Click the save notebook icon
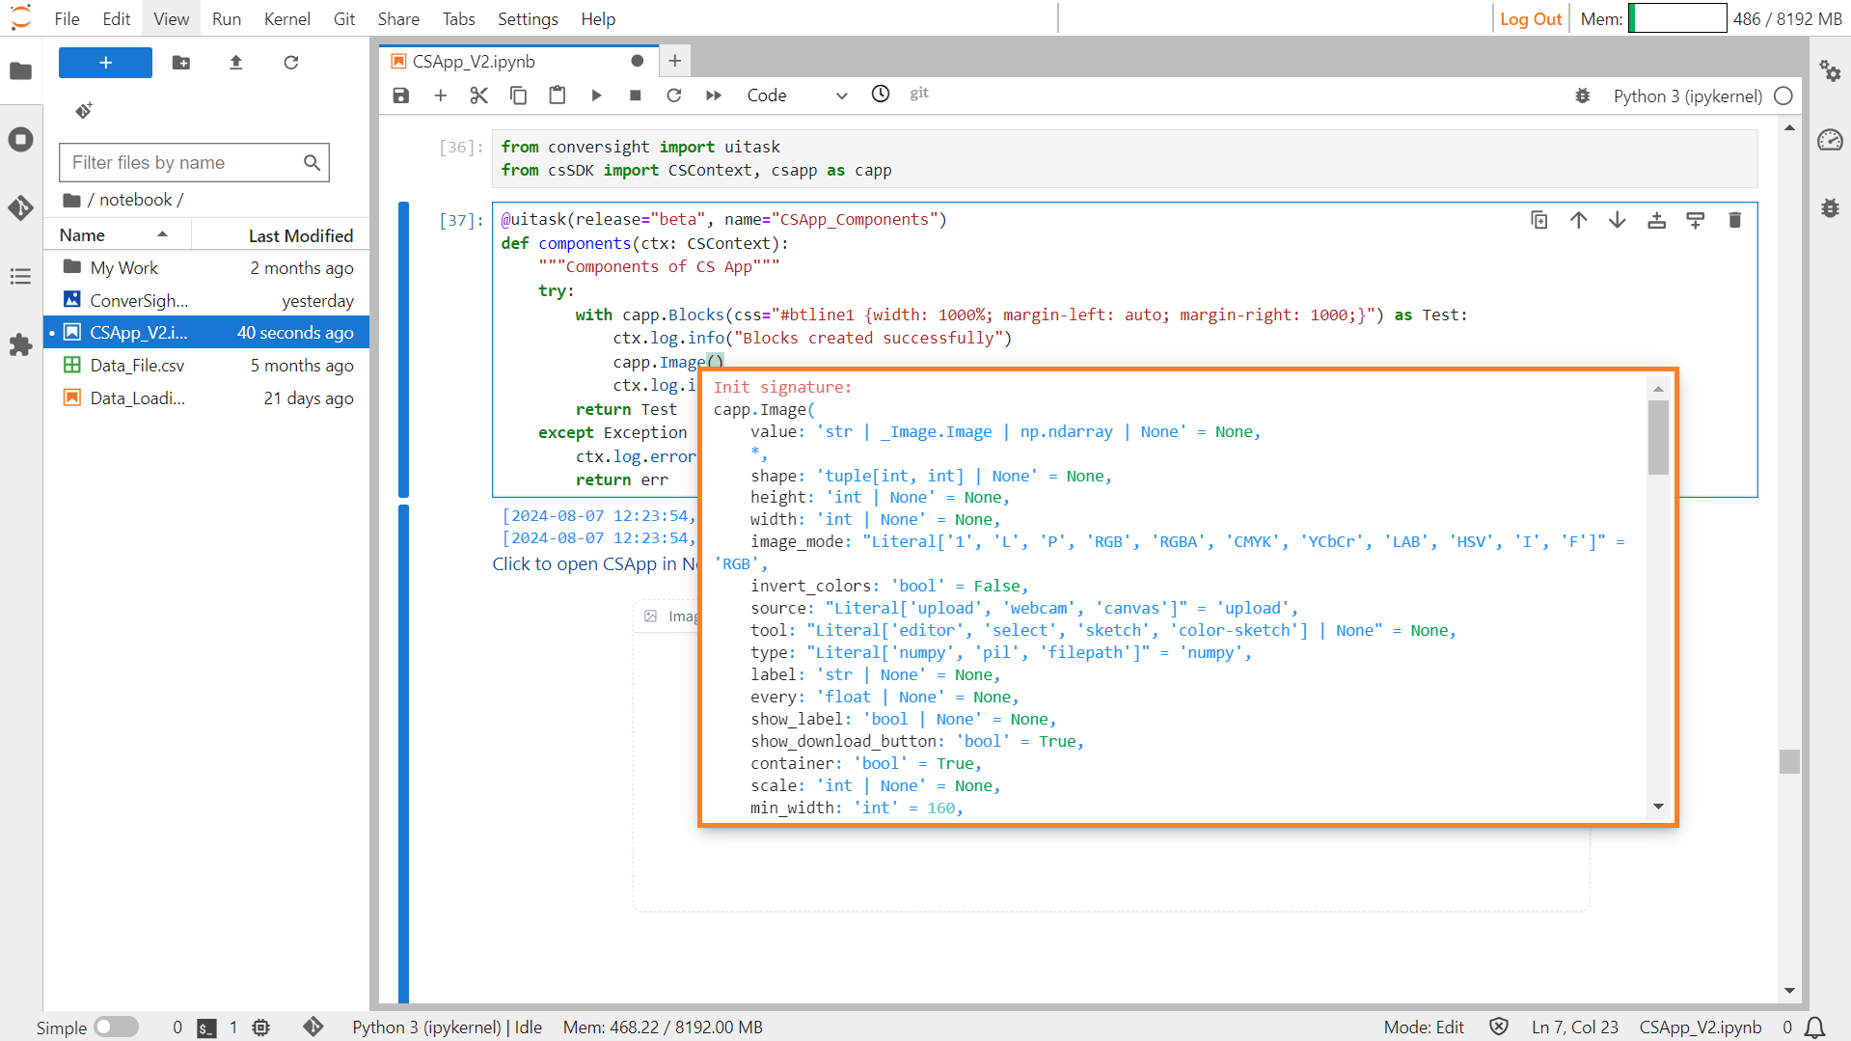Viewport: 1851px width, 1041px height. coord(401,96)
